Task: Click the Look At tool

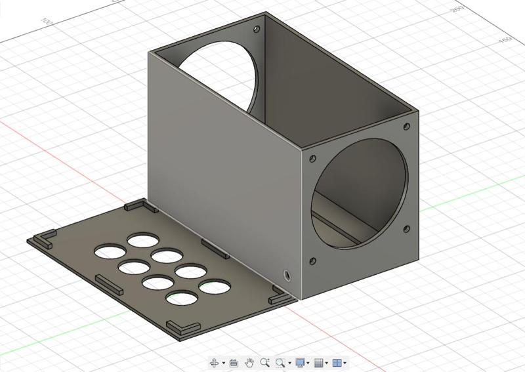Action: 234,363
